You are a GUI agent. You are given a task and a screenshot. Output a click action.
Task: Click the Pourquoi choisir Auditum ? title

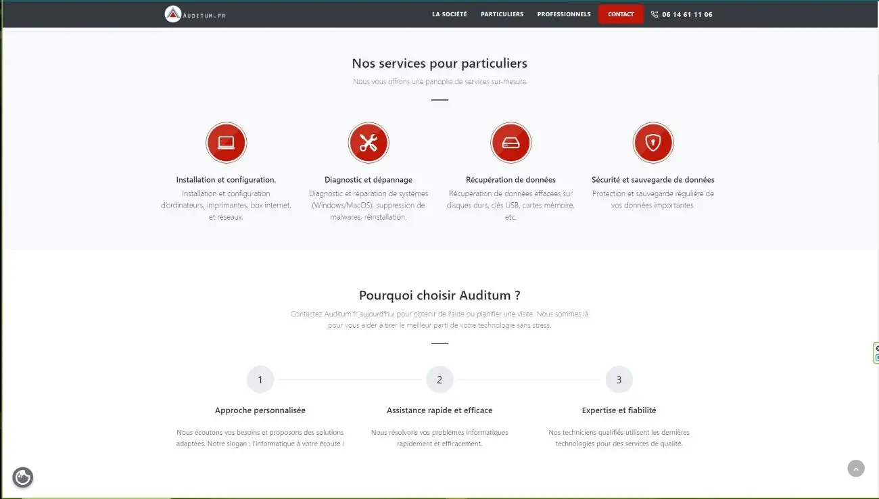click(439, 295)
